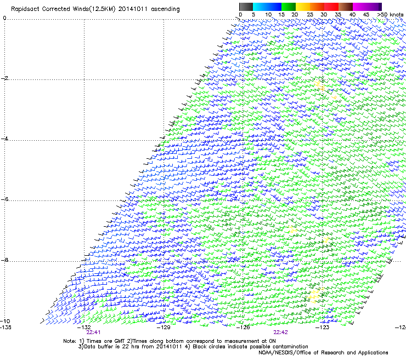
Task: Click the gray 0–5 knots legend swatch
Action: [x=246, y=7]
